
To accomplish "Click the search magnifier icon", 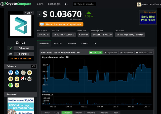I will coord(75,4).
